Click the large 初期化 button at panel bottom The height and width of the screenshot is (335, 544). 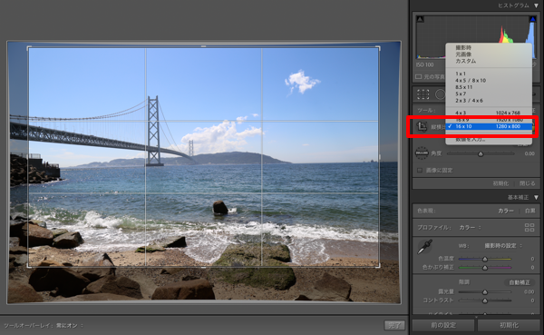509,325
